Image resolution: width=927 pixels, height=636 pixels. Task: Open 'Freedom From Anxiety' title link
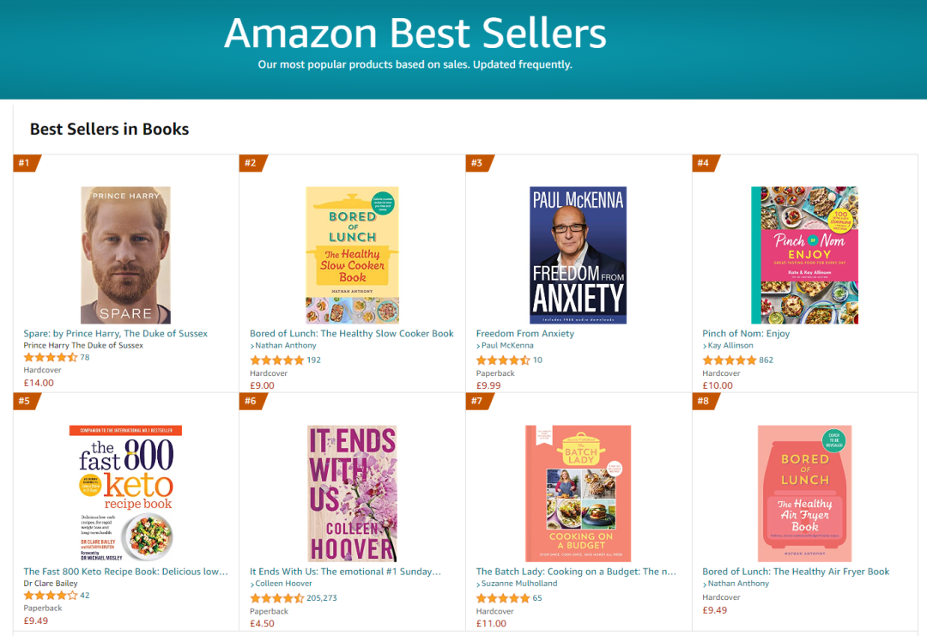(x=525, y=334)
